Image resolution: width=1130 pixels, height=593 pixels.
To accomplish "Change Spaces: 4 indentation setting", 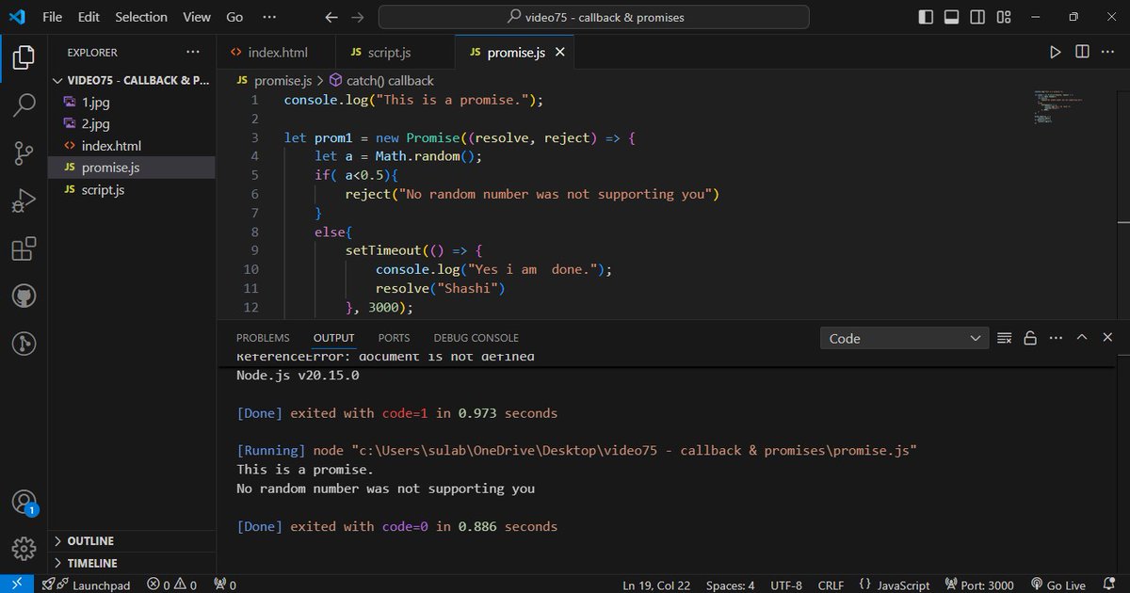I will click(x=730, y=585).
